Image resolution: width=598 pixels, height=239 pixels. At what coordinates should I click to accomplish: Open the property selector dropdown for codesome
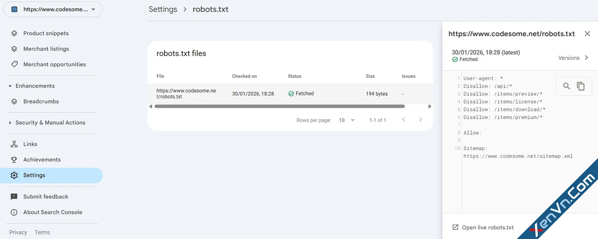(x=53, y=9)
